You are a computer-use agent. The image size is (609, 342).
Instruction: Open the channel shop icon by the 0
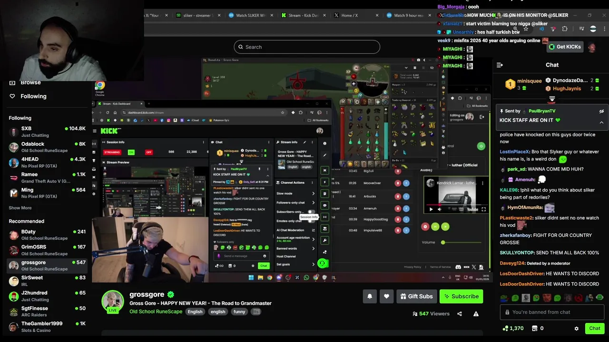tap(534, 328)
